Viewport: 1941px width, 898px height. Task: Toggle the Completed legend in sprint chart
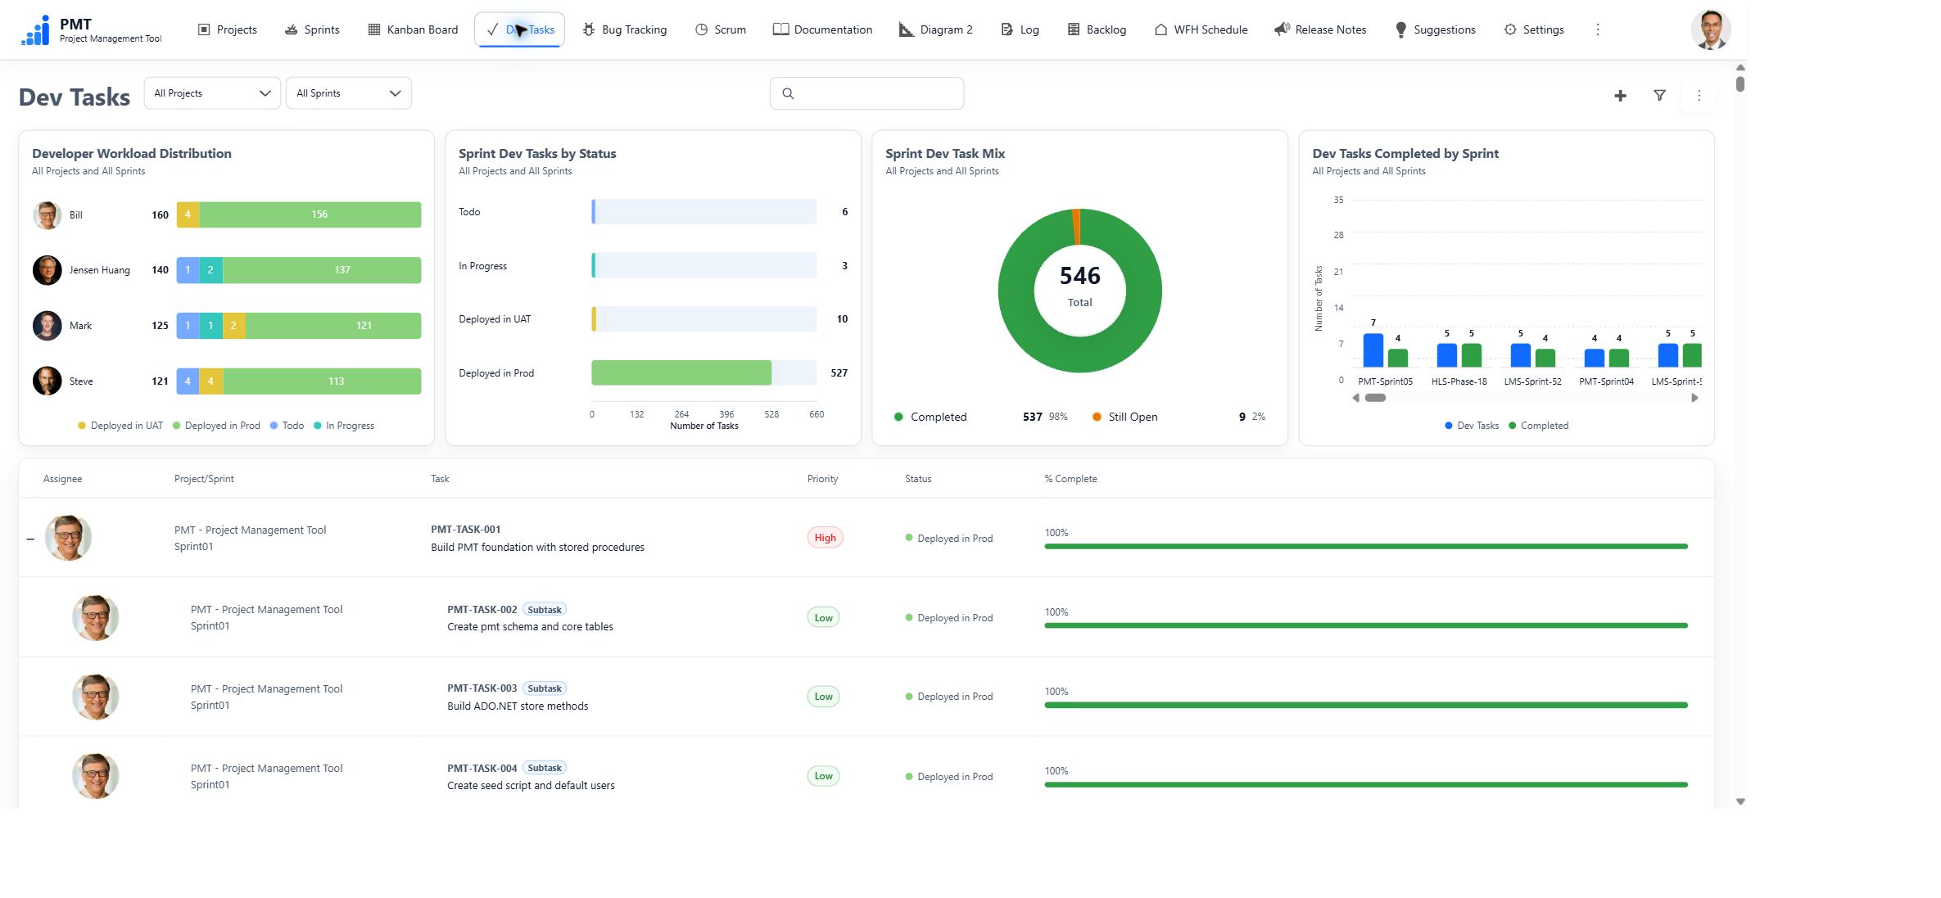tap(1538, 426)
